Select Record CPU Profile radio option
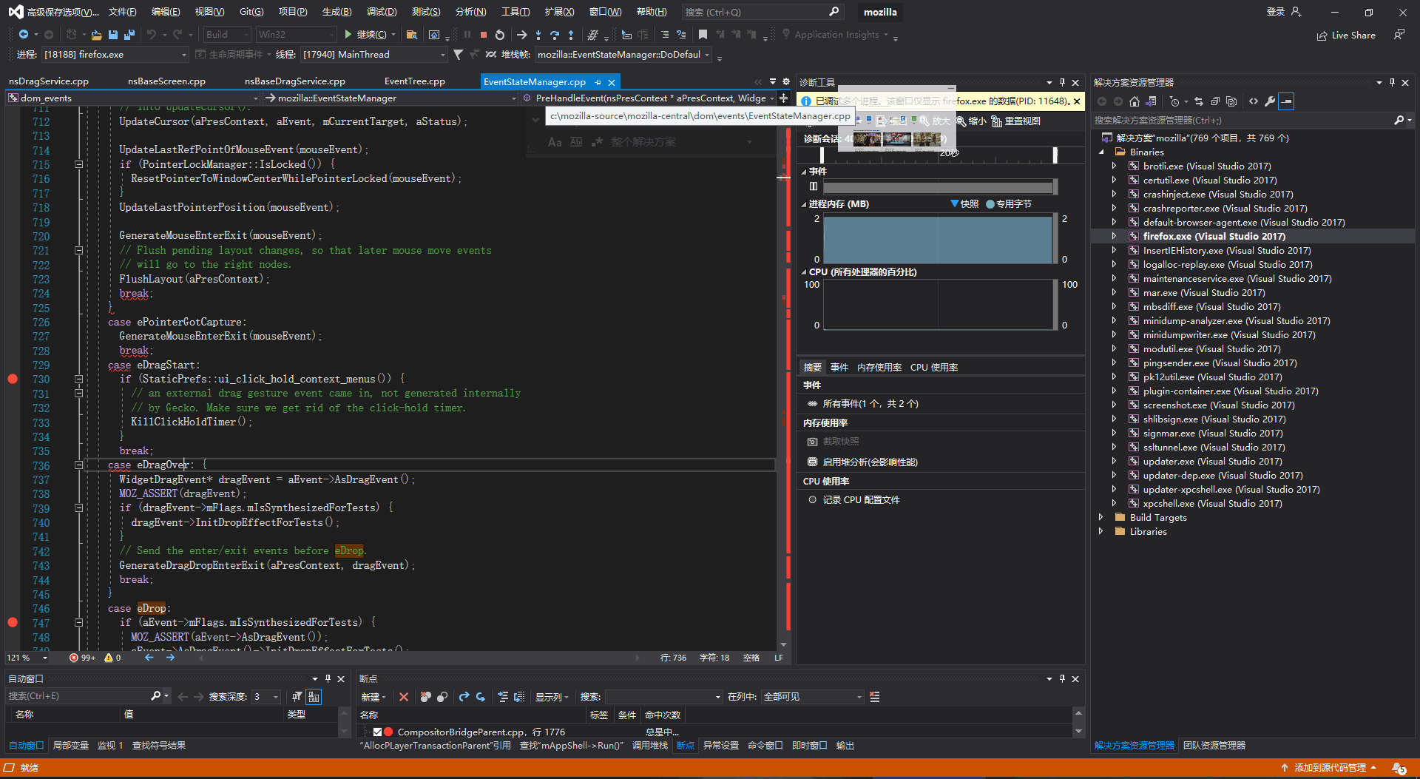Image resolution: width=1420 pixels, height=779 pixels. [812, 499]
